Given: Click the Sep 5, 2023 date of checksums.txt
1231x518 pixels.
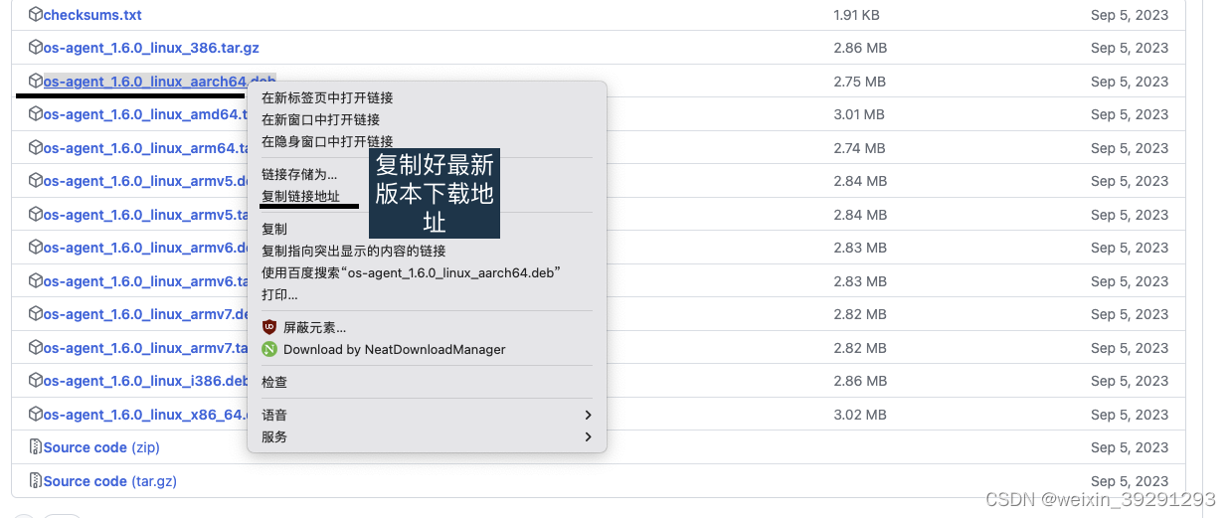Looking at the screenshot, I should point(1130,15).
